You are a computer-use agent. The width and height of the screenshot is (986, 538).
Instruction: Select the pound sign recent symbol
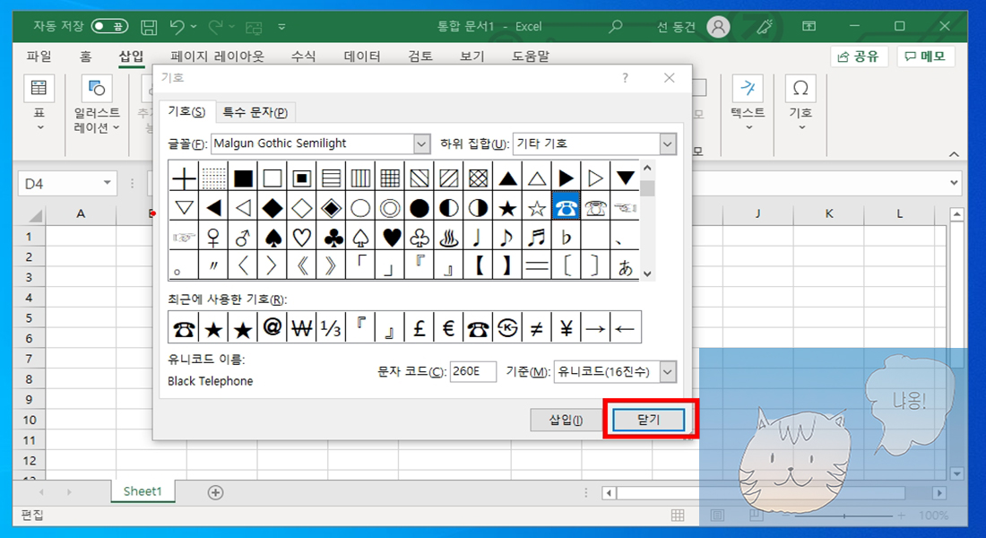click(419, 327)
